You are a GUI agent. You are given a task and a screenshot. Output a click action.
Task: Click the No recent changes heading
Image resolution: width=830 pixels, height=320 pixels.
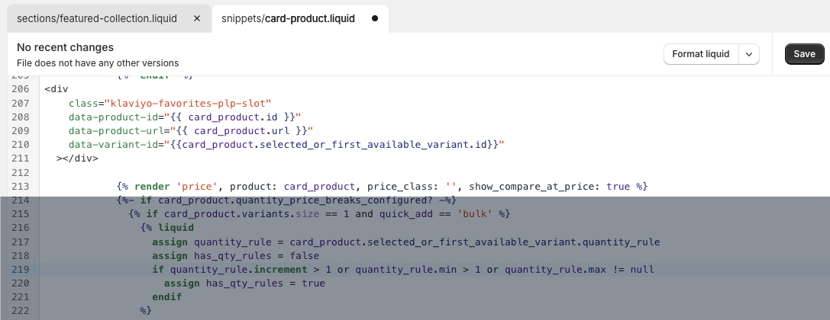(x=65, y=47)
